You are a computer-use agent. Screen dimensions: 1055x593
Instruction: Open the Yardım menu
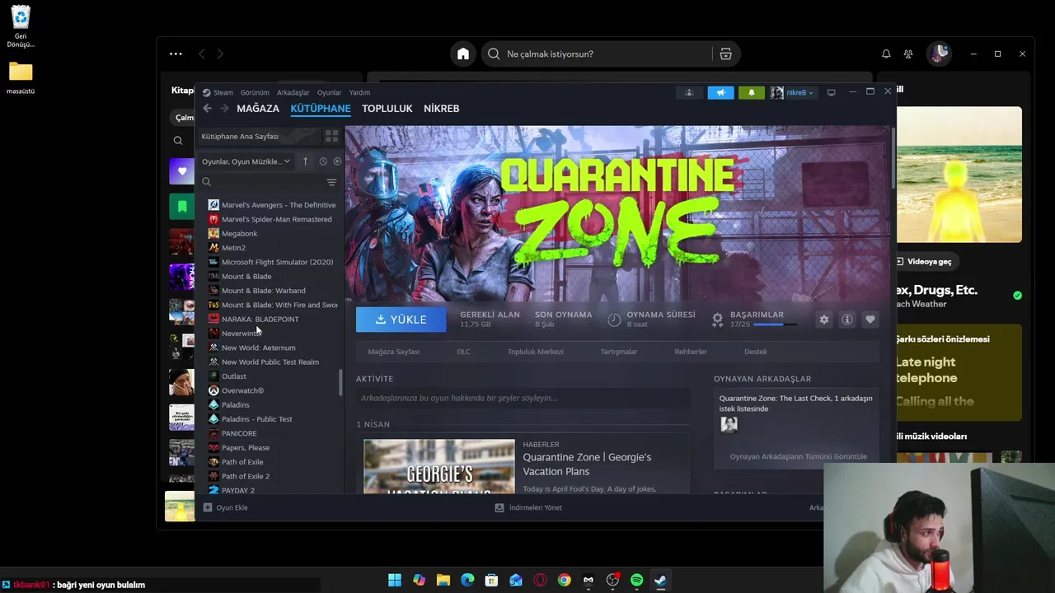(x=359, y=92)
